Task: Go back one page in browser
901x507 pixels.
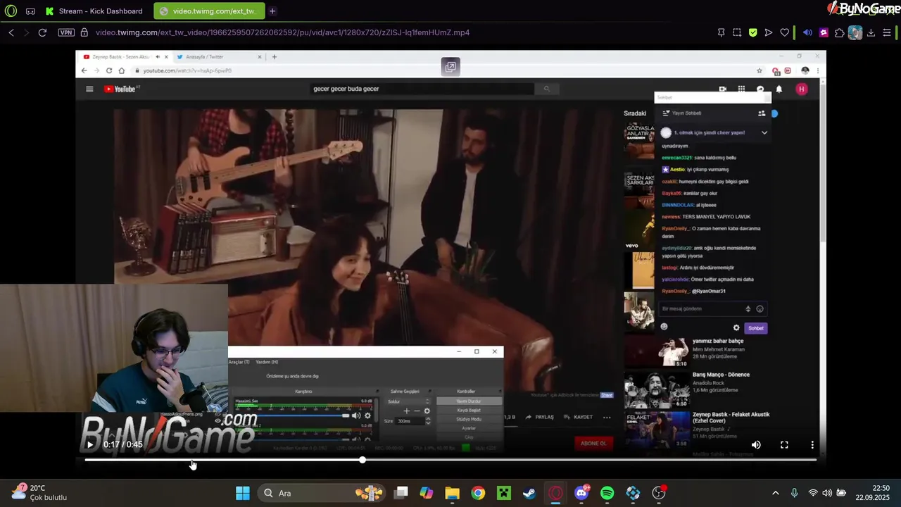Action: coord(11,32)
